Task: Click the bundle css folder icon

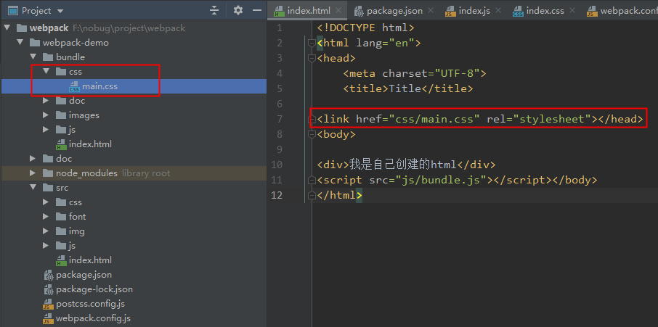Action: tap(61, 72)
